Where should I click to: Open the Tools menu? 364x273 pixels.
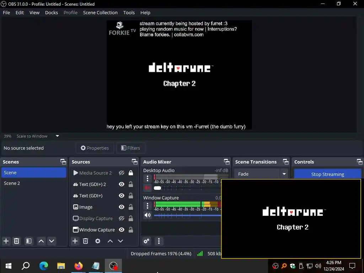point(129,12)
